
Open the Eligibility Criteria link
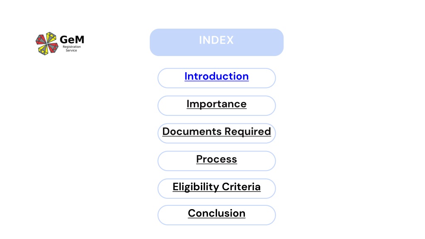coord(217,187)
